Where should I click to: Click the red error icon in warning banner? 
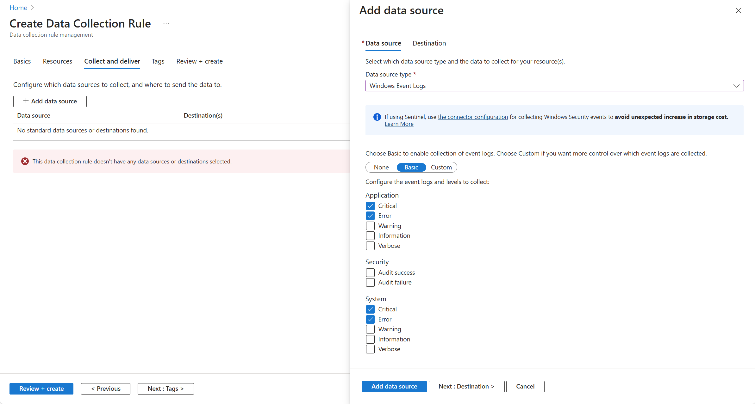coord(25,161)
